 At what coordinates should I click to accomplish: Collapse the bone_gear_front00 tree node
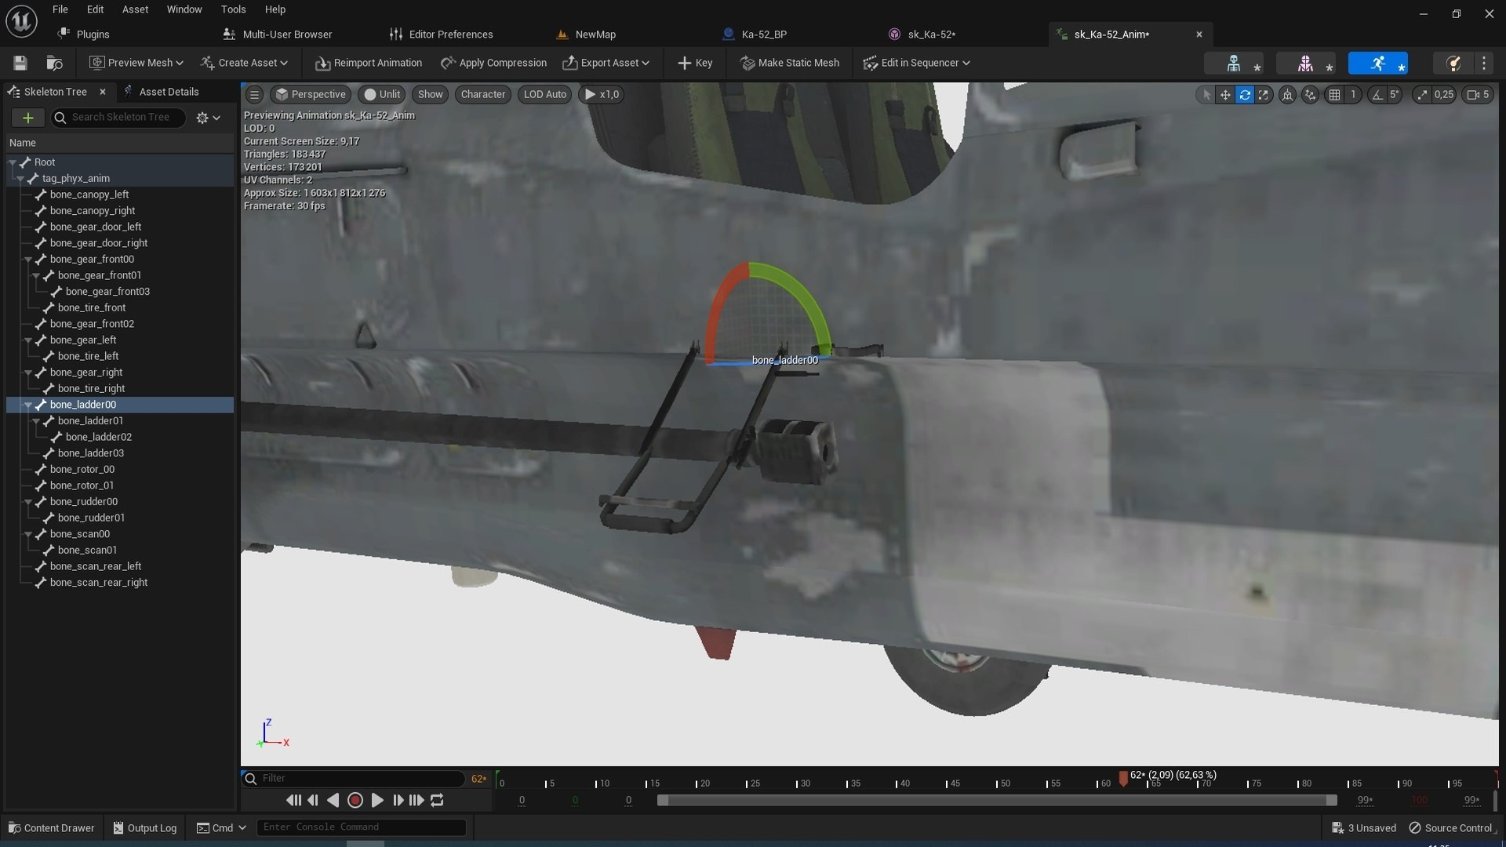[x=28, y=260]
